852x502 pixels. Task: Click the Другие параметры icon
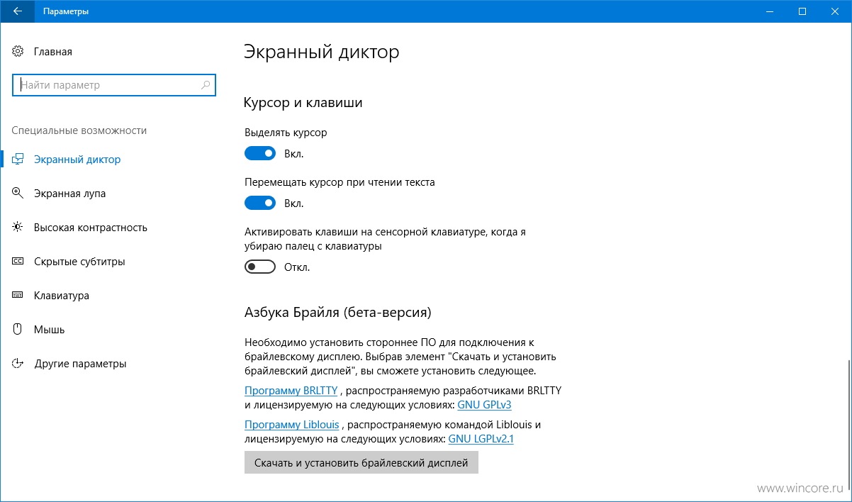18,364
